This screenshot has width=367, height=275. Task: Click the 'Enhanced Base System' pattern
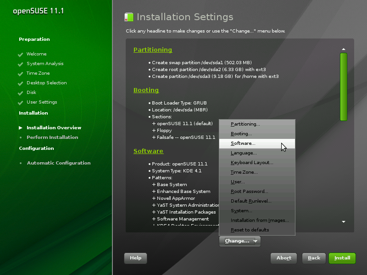pos(183,191)
